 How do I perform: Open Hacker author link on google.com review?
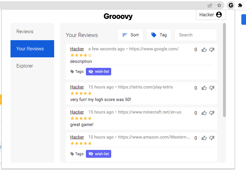77,49
